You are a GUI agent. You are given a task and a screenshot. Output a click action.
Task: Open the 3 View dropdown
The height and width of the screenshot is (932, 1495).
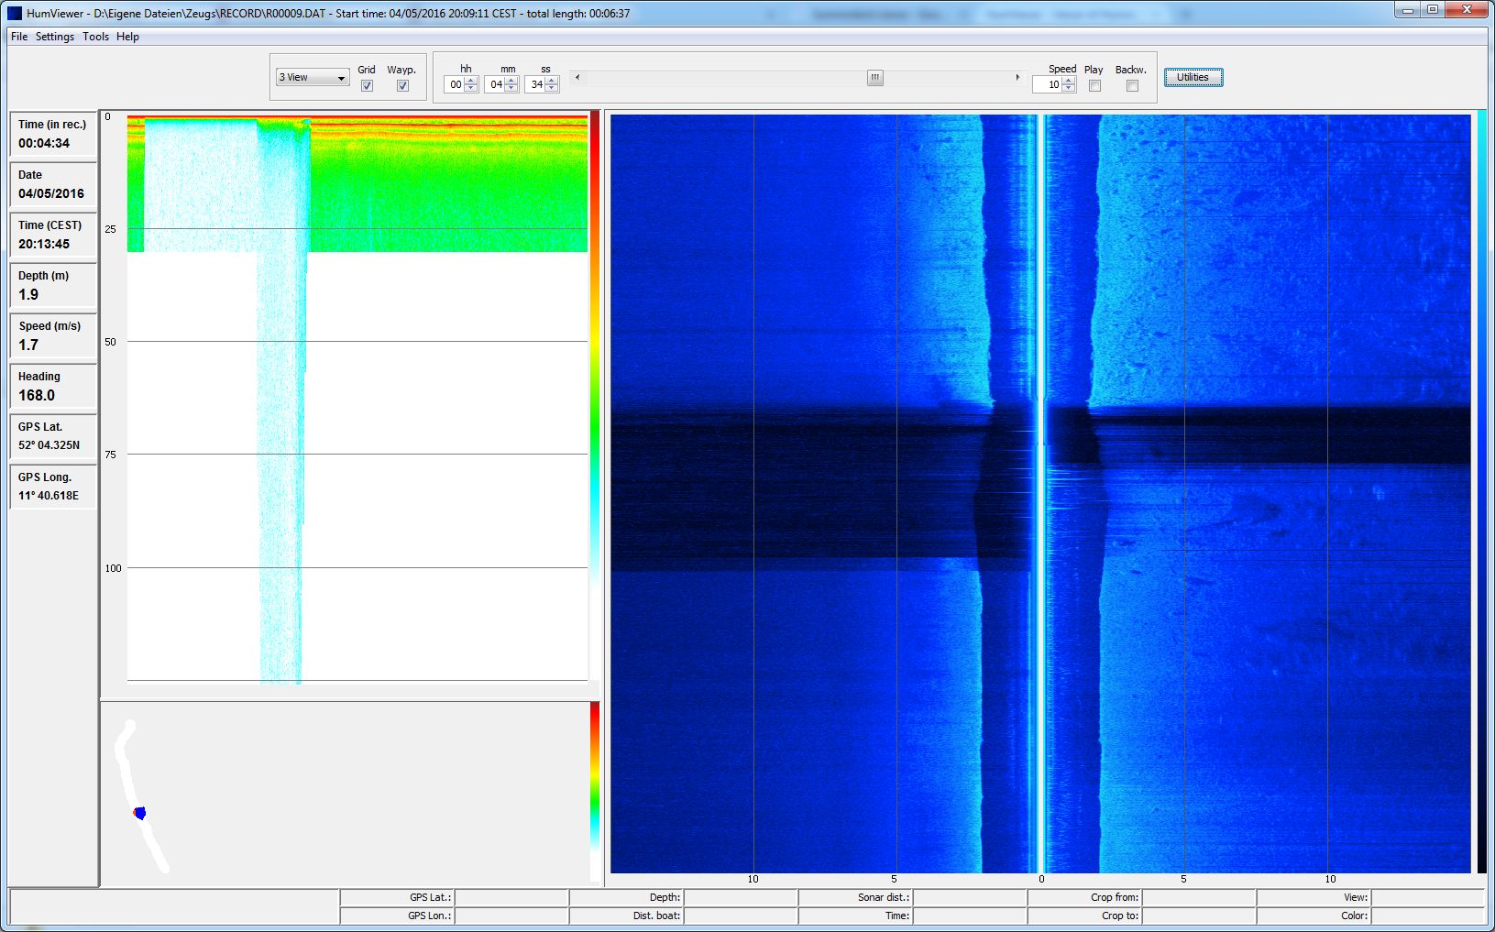[313, 78]
